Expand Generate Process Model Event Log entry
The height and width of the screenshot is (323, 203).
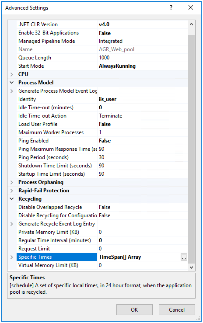[12, 91]
